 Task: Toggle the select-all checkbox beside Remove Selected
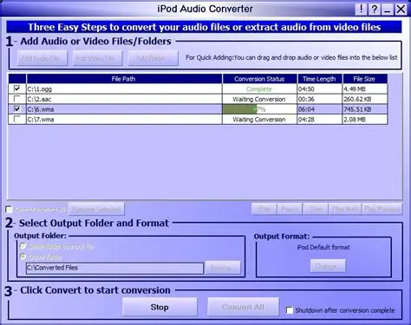pos(9,209)
